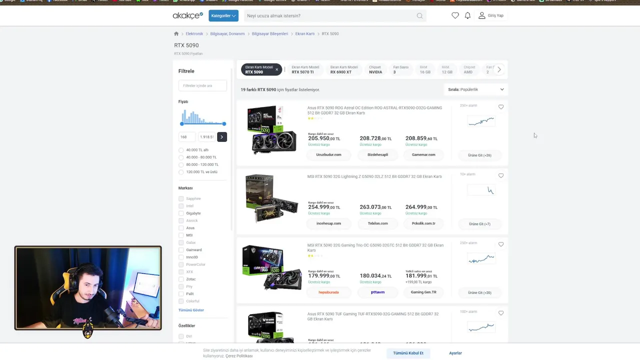
Task: Open the Bilgisayar Bileşenleri breadcrumb
Action: pyautogui.click(x=270, y=33)
